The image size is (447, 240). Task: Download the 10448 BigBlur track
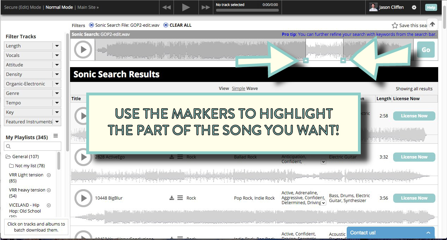[172, 198]
